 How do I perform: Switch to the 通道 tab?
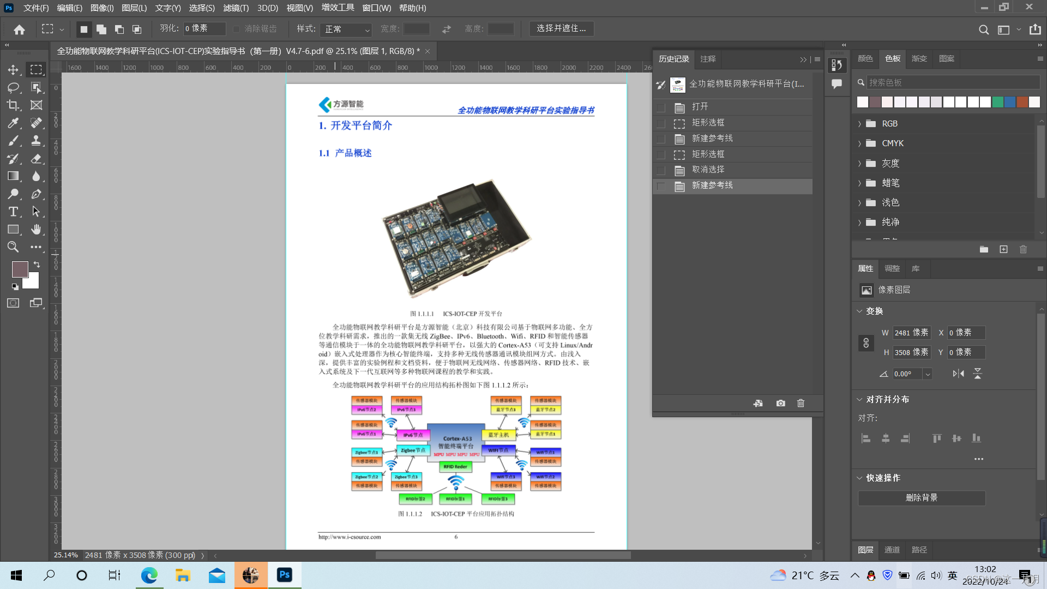coord(892,550)
